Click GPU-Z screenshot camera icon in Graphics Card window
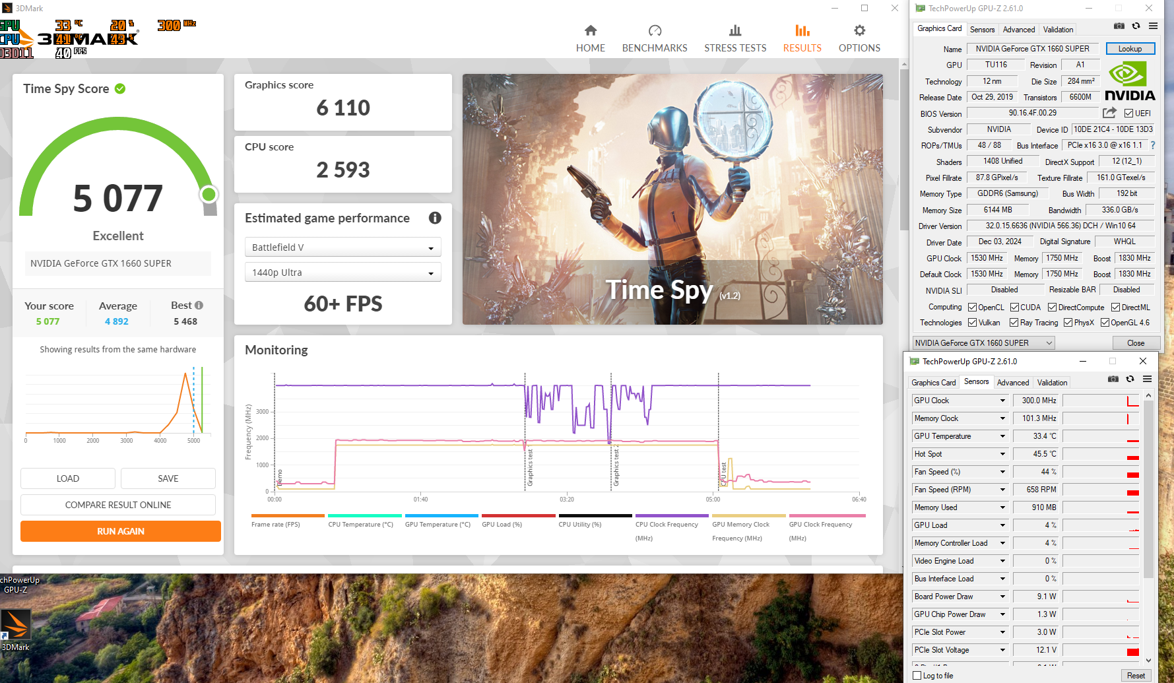This screenshot has width=1174, height=683. click(1119, 26)
